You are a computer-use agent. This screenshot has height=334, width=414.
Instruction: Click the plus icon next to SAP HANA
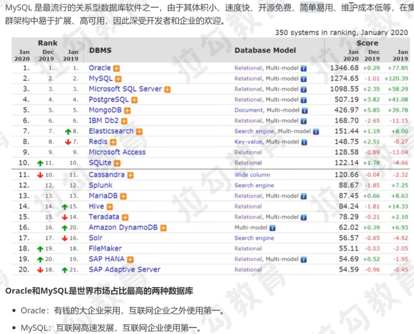(130, 260)
